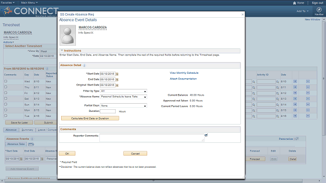This screenshot has width=326, height=183.
Task: Collapse the Instructions section
Action: (x=62, y=50)
